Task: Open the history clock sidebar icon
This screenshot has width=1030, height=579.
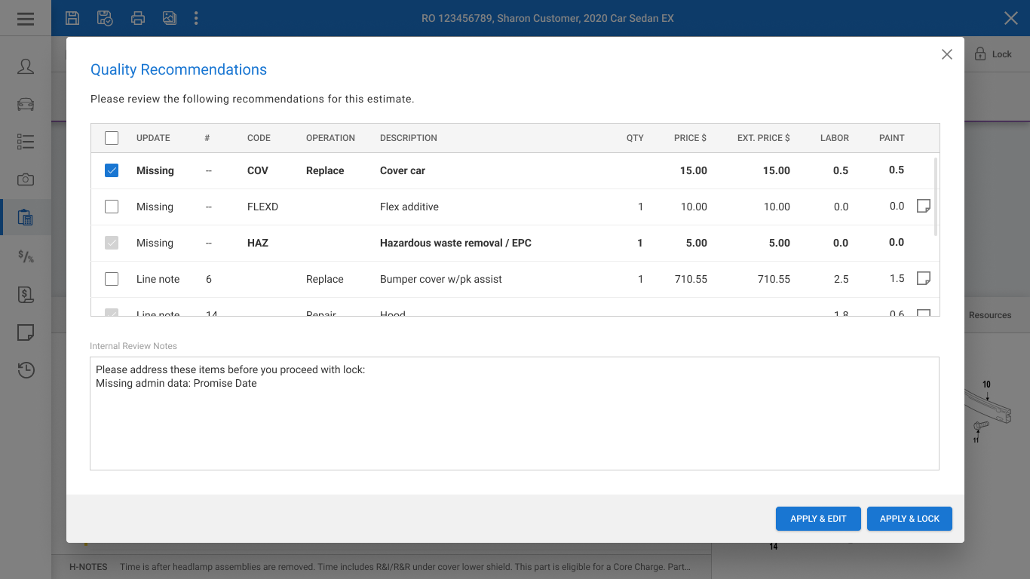Action: [x=26, y=370]
